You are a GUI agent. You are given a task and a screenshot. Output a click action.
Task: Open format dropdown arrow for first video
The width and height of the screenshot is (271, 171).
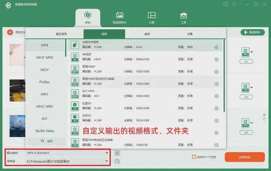[x=252, y=52]
